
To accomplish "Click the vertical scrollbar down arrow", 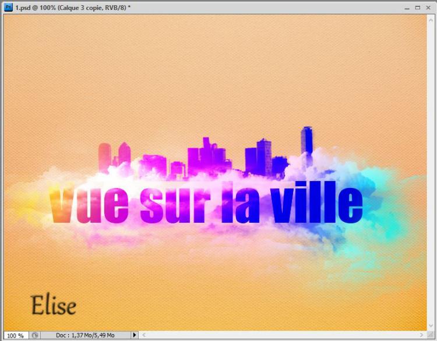I will 431,326.
